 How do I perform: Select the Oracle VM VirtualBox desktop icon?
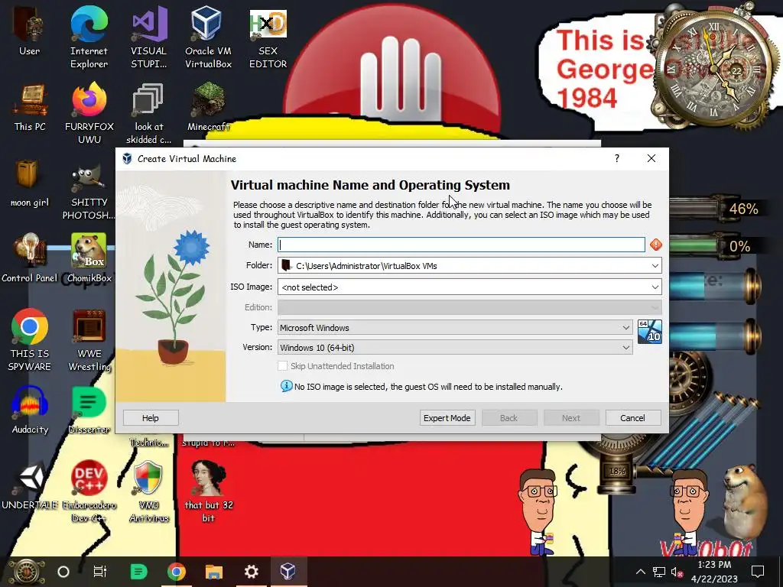(x=208, y=37)
